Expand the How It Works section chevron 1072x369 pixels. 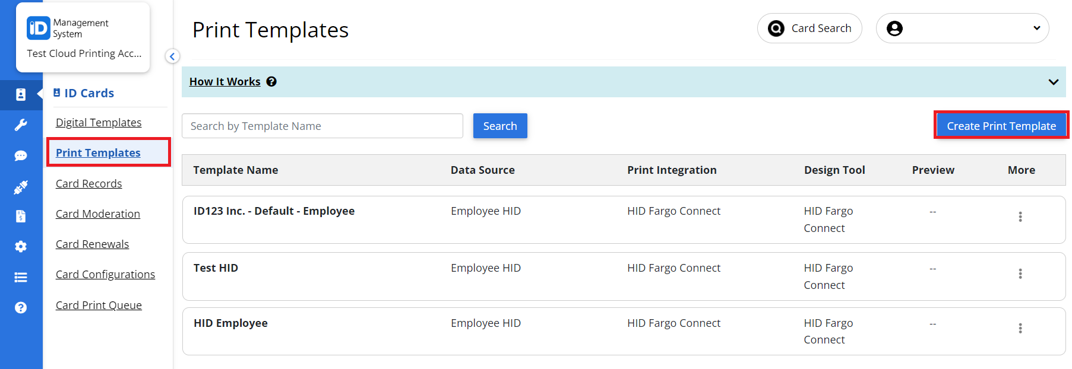coord(1054,82)
